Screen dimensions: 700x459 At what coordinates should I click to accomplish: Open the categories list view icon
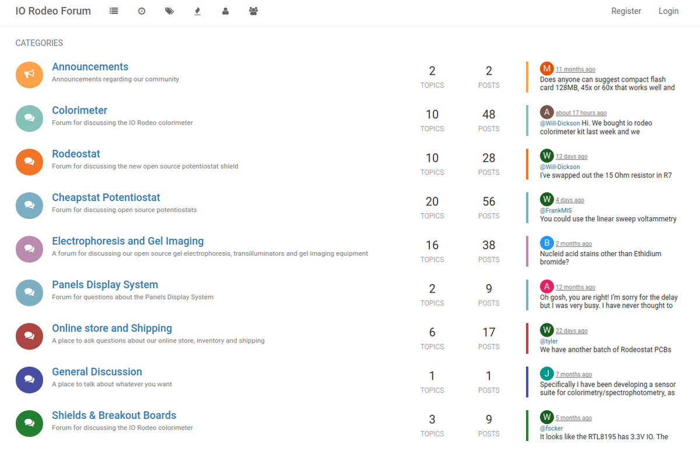pos(113,10)
